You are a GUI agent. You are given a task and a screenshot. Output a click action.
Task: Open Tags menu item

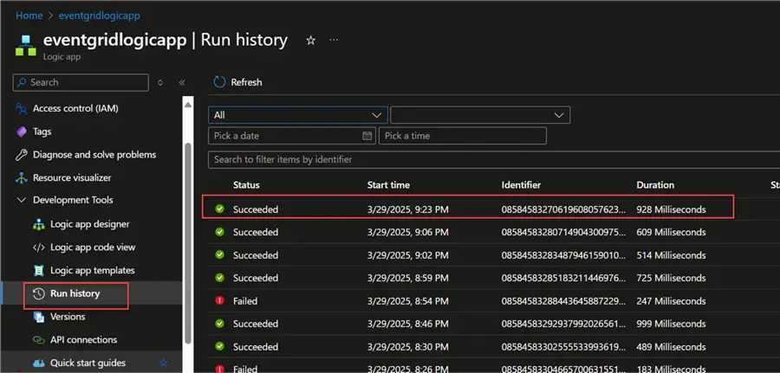tap(42, 132)
